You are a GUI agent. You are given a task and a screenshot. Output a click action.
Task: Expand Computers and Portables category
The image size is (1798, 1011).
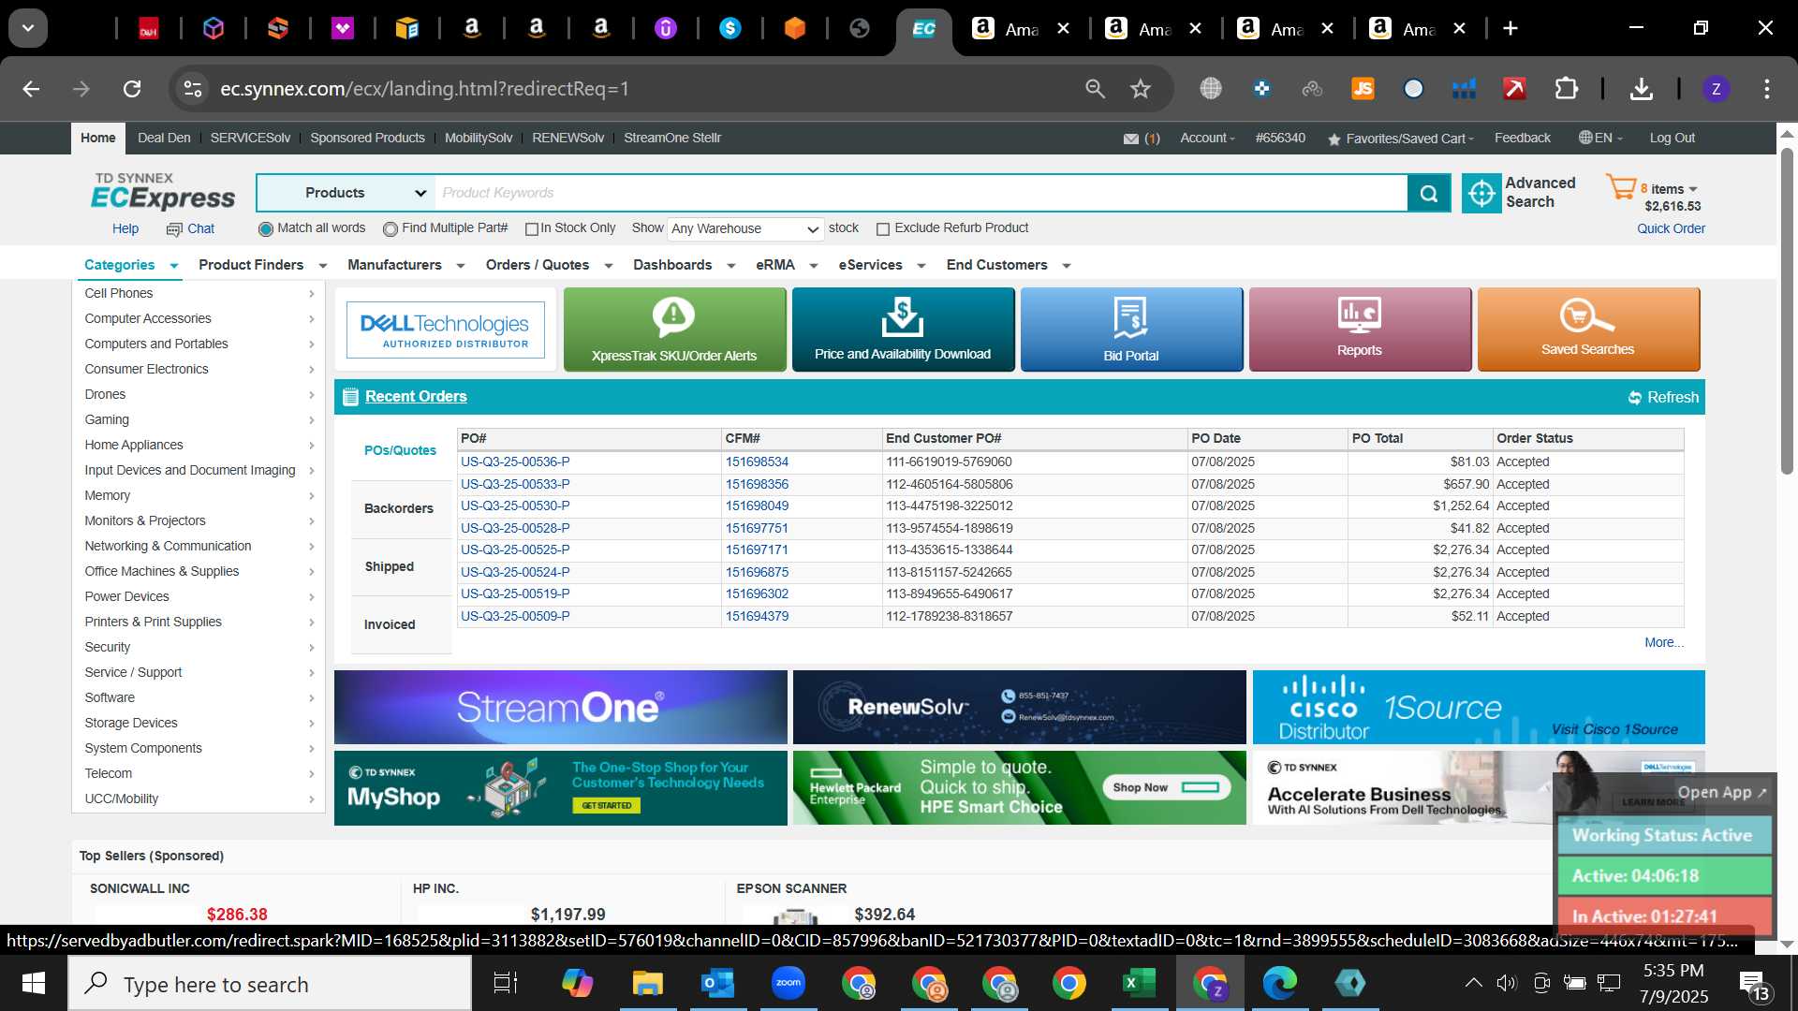[199, 344]
